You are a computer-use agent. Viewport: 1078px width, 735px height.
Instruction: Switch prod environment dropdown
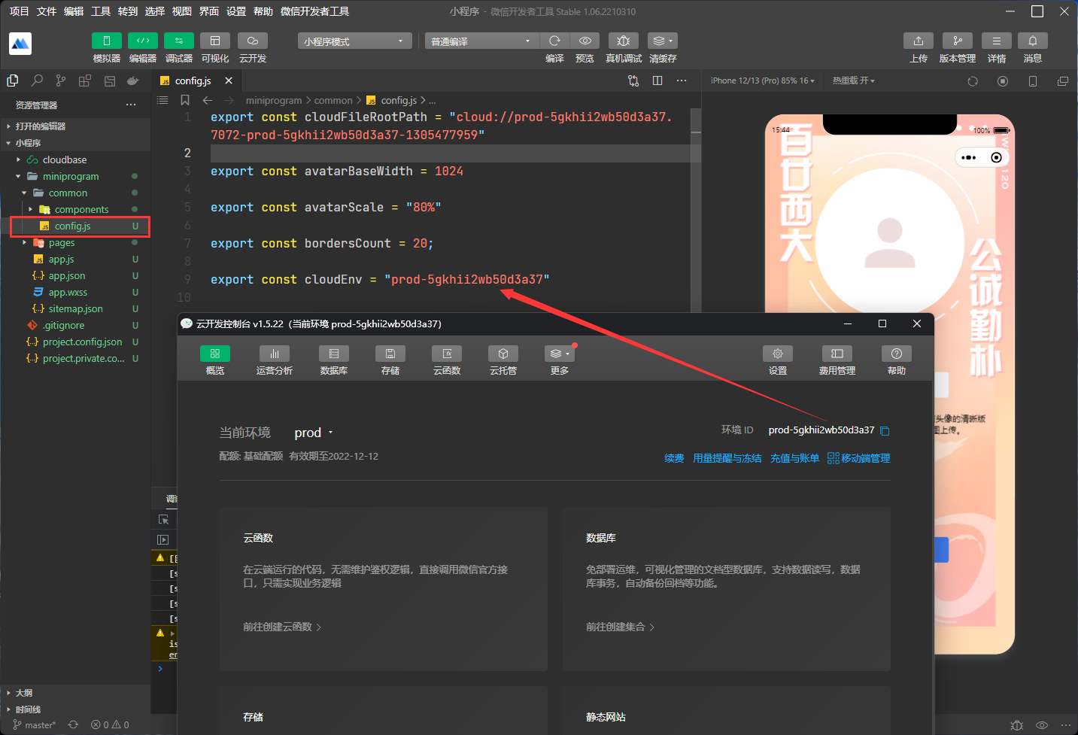pos(314,433)
